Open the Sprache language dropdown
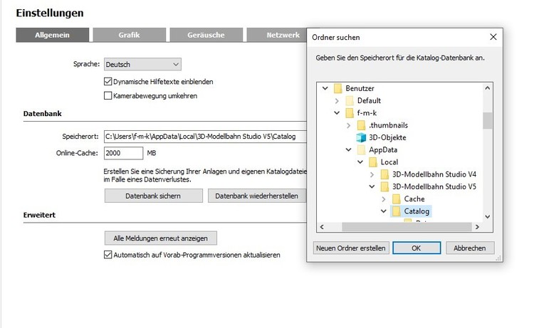The height and width of the screenshot is (328, 534). pyautogui.click(x=142, y=64)
